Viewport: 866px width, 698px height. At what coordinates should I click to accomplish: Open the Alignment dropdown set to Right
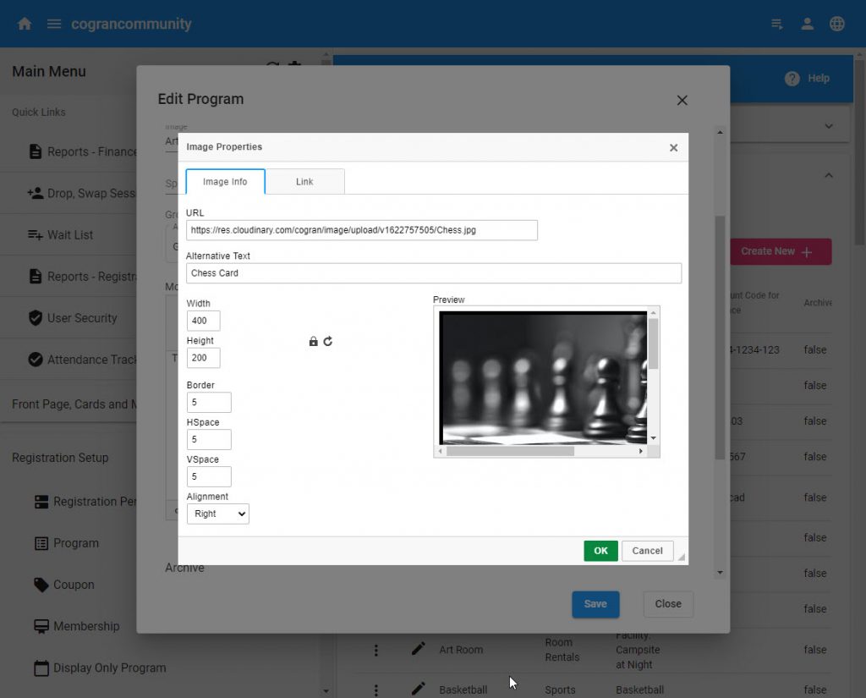point(218,514)
